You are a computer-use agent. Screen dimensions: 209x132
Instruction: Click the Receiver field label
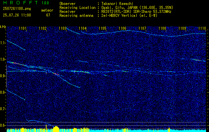pyautogui.click(x=67, y=12)
